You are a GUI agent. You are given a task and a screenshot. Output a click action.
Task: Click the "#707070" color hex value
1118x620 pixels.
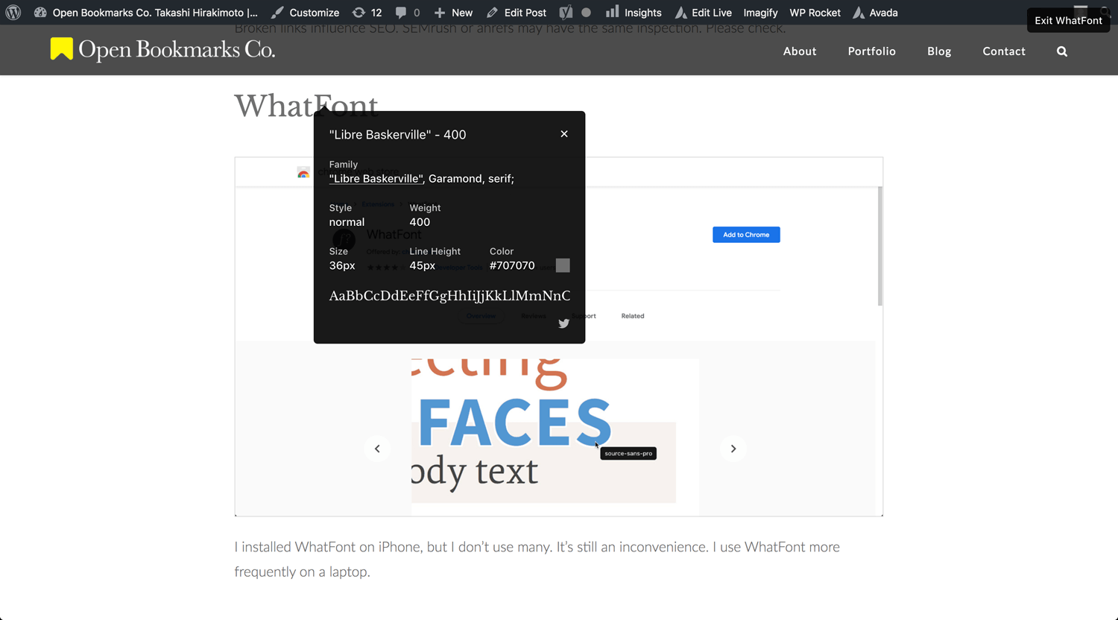coord(512,265)
